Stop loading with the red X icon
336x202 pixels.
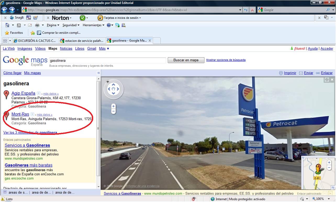pyautogui.click(x=252, y=10)
